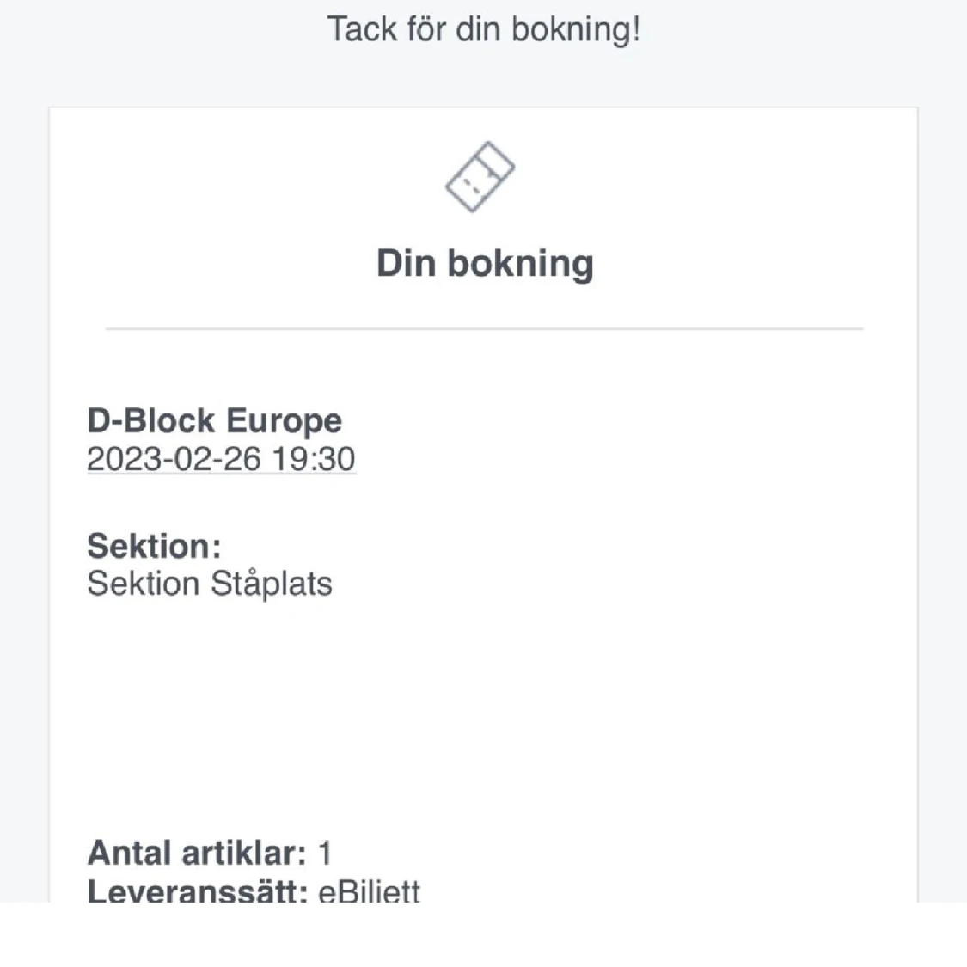967x967 pixels.
Task: Click the word Ståplats
Action: click(272, 584)
